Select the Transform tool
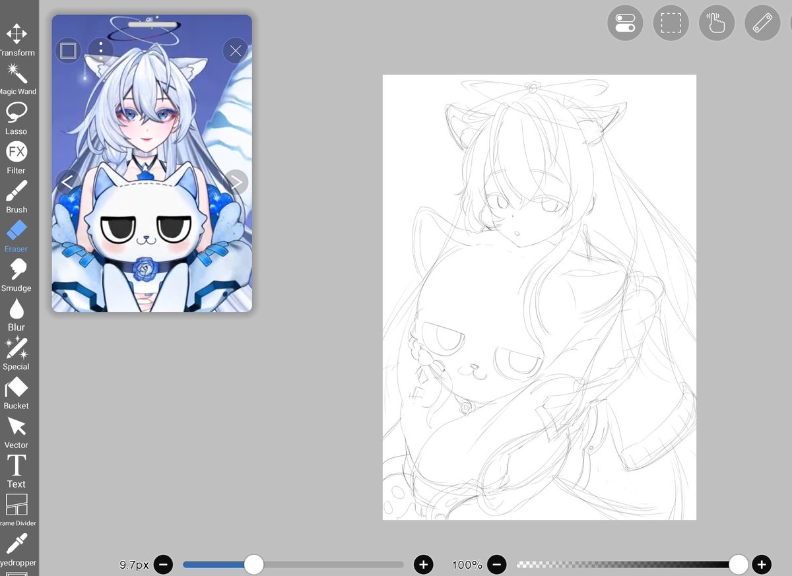The width and height of the screenshot is (792, 576). [16, 40]
